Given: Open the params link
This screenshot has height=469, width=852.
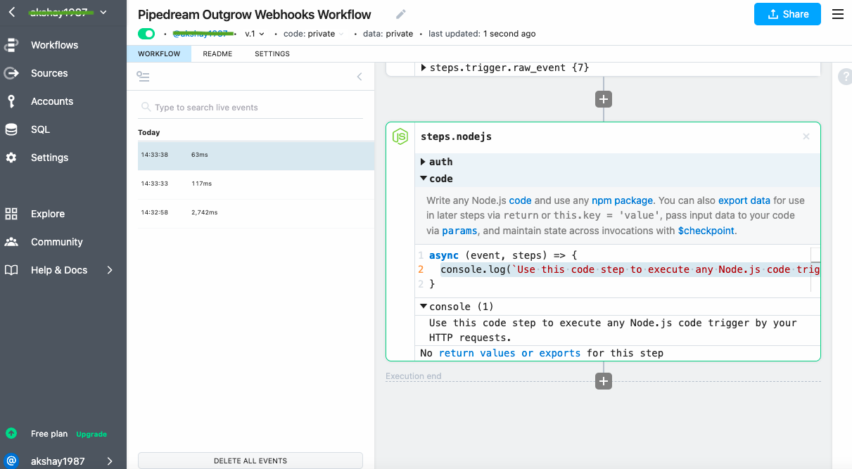Looking at the screenshot, I should pos(459,231).
